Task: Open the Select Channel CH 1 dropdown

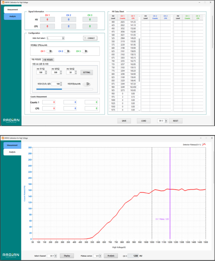Action: click(56, 256)
